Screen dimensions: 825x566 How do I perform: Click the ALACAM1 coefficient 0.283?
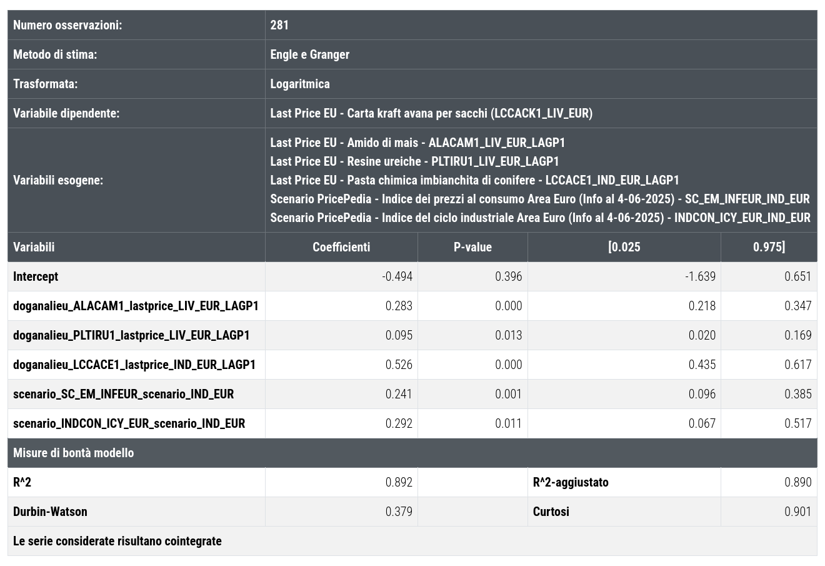pos(399,306)
